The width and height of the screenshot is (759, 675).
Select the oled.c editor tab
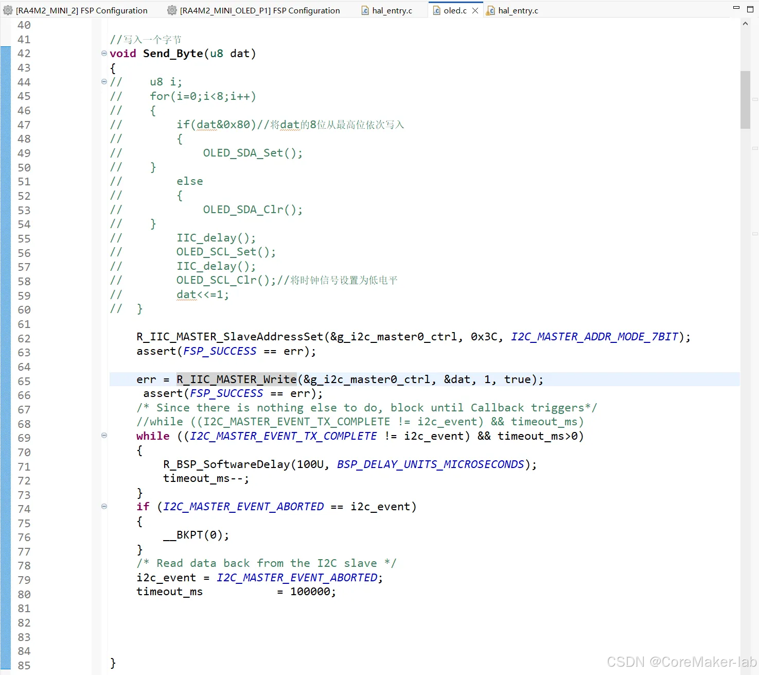click(x=455, y=10)
